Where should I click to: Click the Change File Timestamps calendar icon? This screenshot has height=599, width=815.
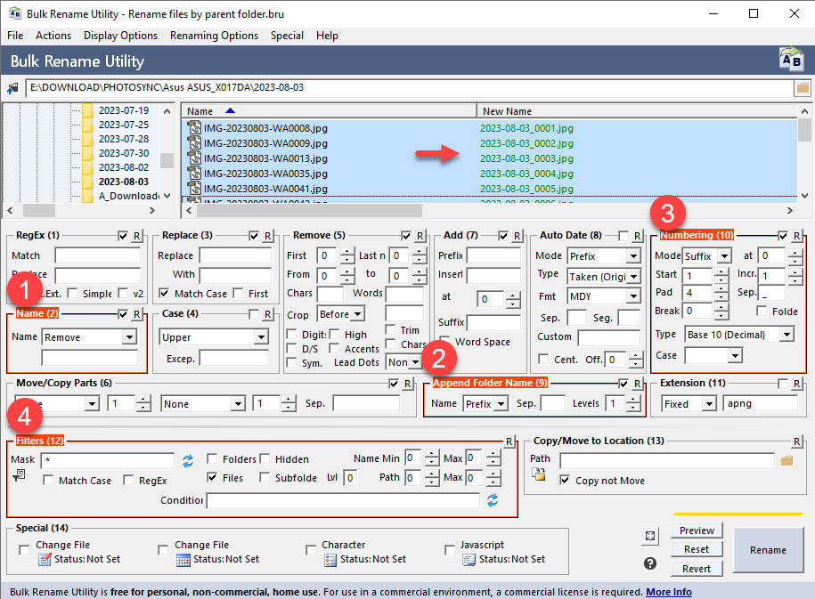click(183, 560)
